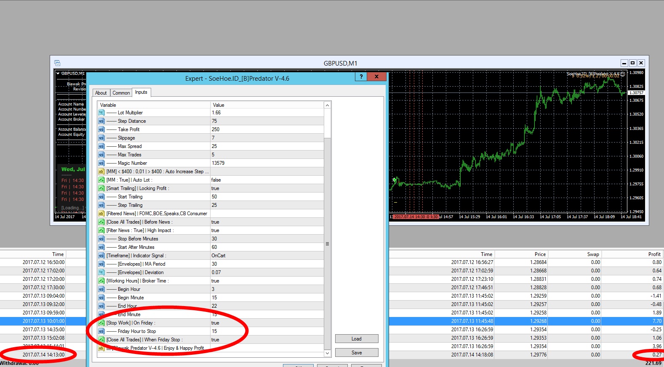Toggle Stop Work On Friday value
Screen dimensions: 664x367
tap(267, 323)
